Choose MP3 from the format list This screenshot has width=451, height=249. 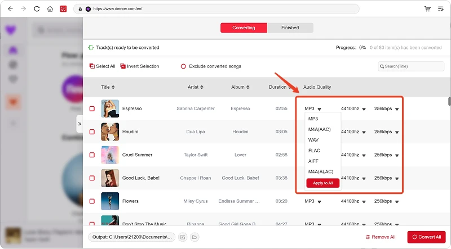point(313,119)
